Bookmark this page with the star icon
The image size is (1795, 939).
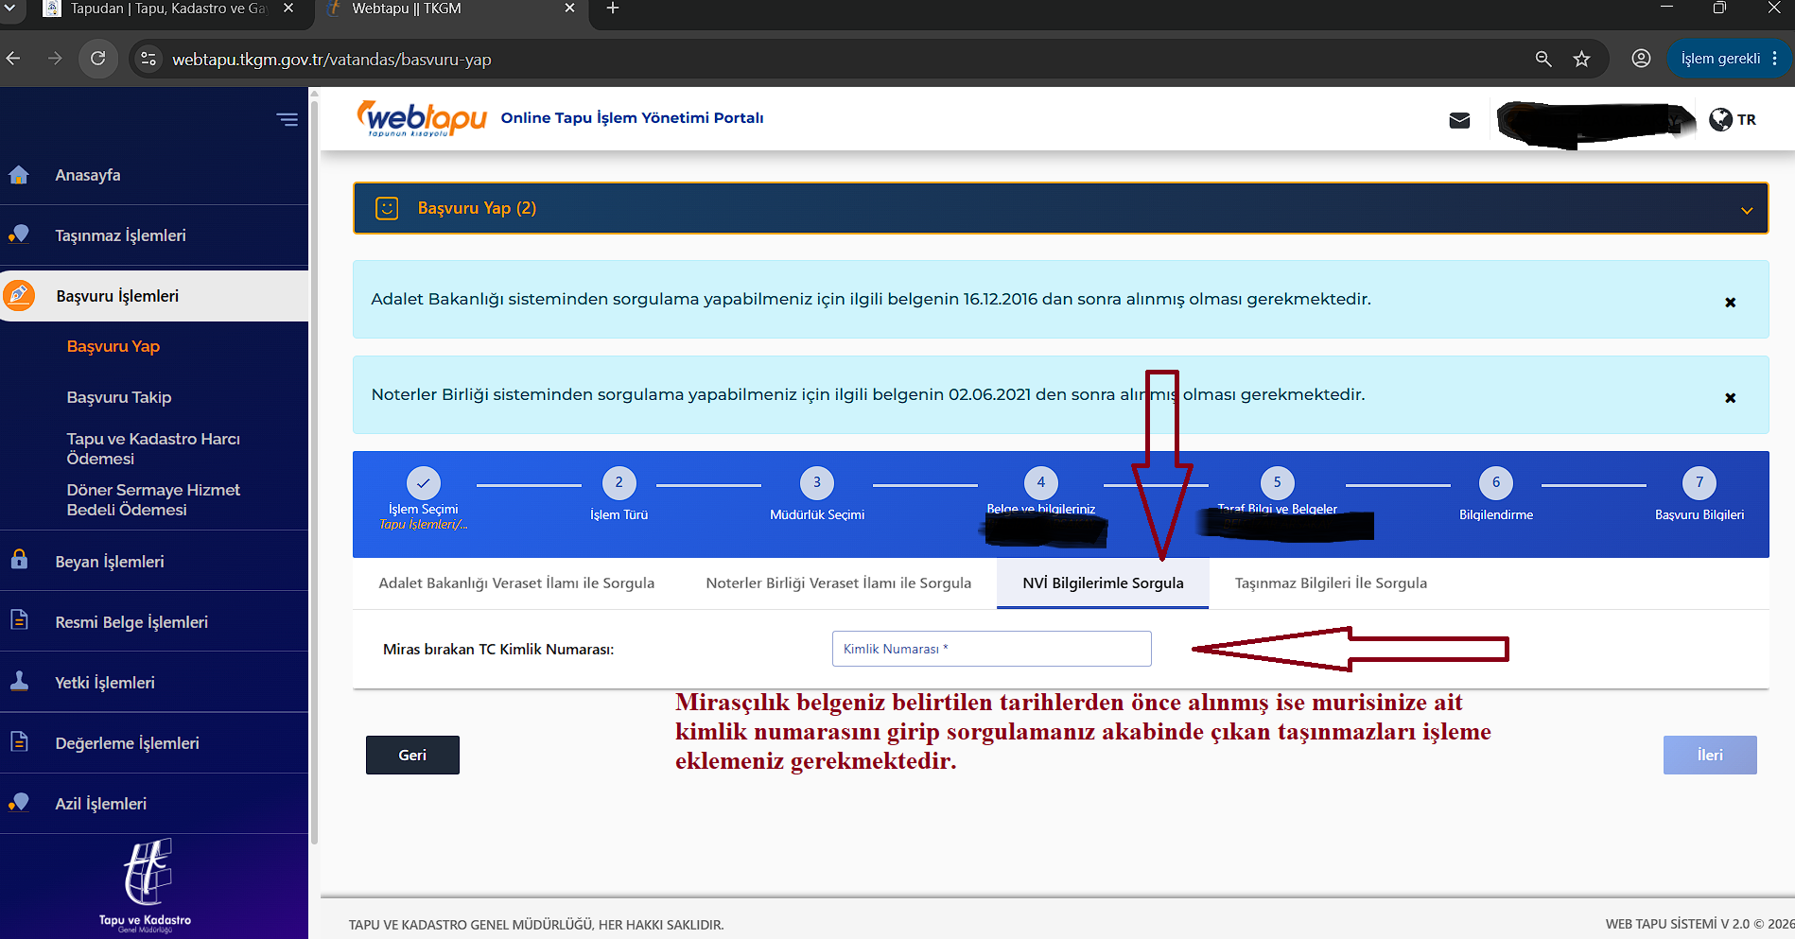pyautogui.click(x=1581, y=59)
